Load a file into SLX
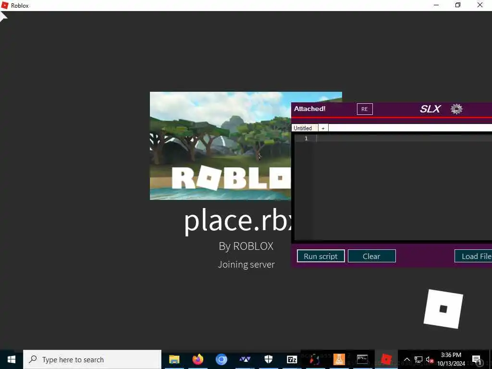The height and width of the screenshot is (369, 492). 474,256
